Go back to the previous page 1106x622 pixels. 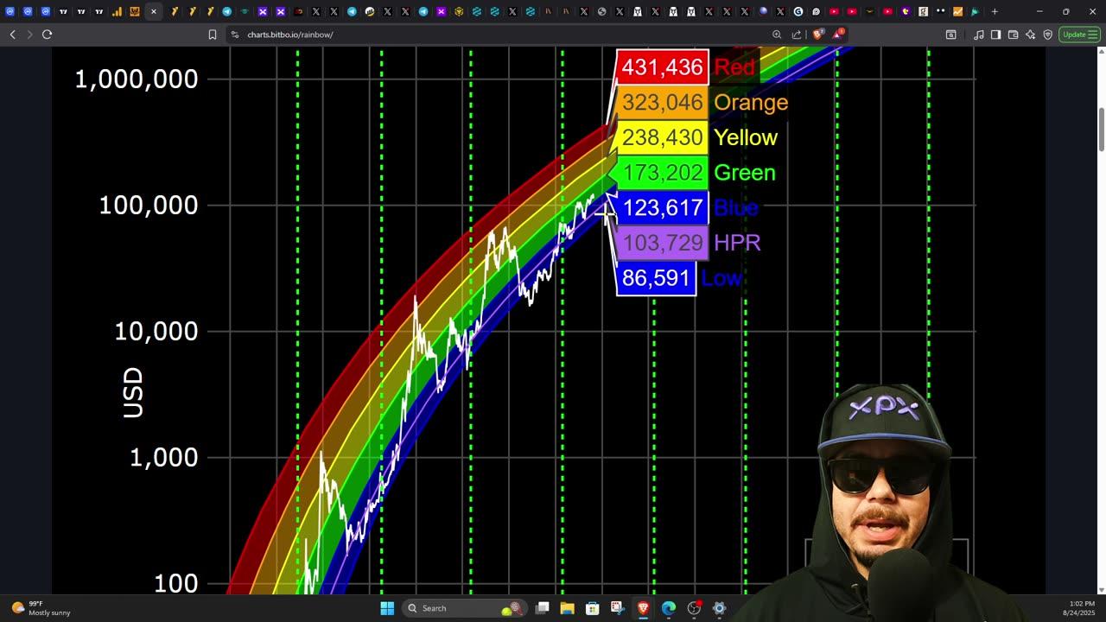tap(12, 35)
